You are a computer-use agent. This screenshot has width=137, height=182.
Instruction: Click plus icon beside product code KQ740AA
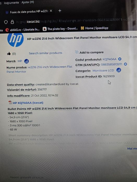tap(120, 59)
